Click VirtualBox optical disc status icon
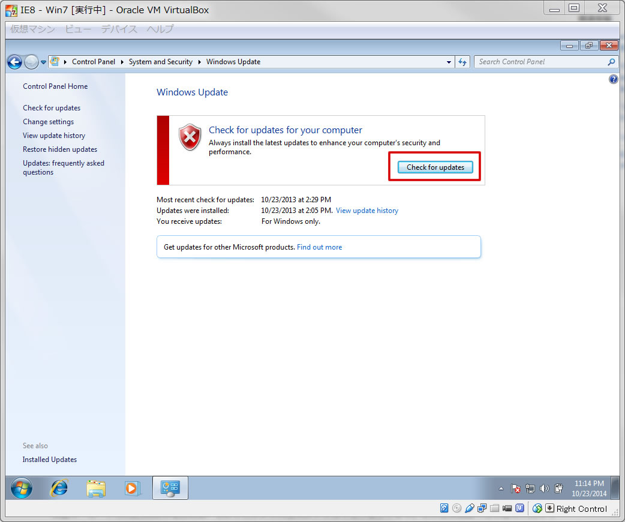The height and width of the screenshot is (522, 625). coord(457,508)
